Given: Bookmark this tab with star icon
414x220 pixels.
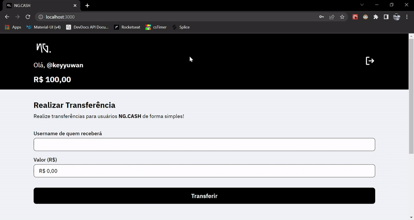Looking at the screenshot, I should [x=342, y=17].
